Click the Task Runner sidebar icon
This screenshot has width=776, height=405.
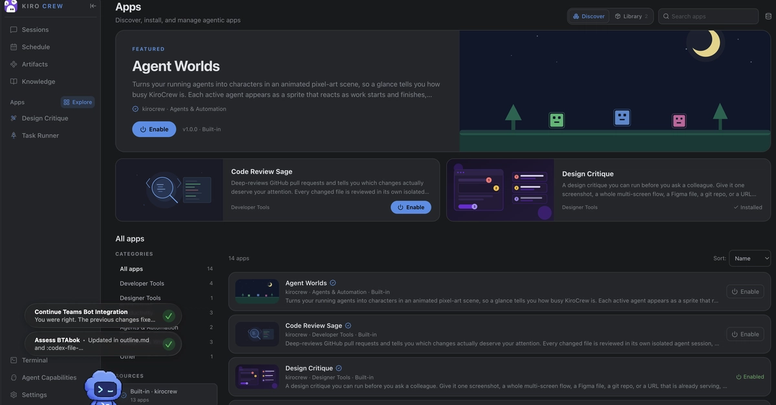[x=14, y=136]
